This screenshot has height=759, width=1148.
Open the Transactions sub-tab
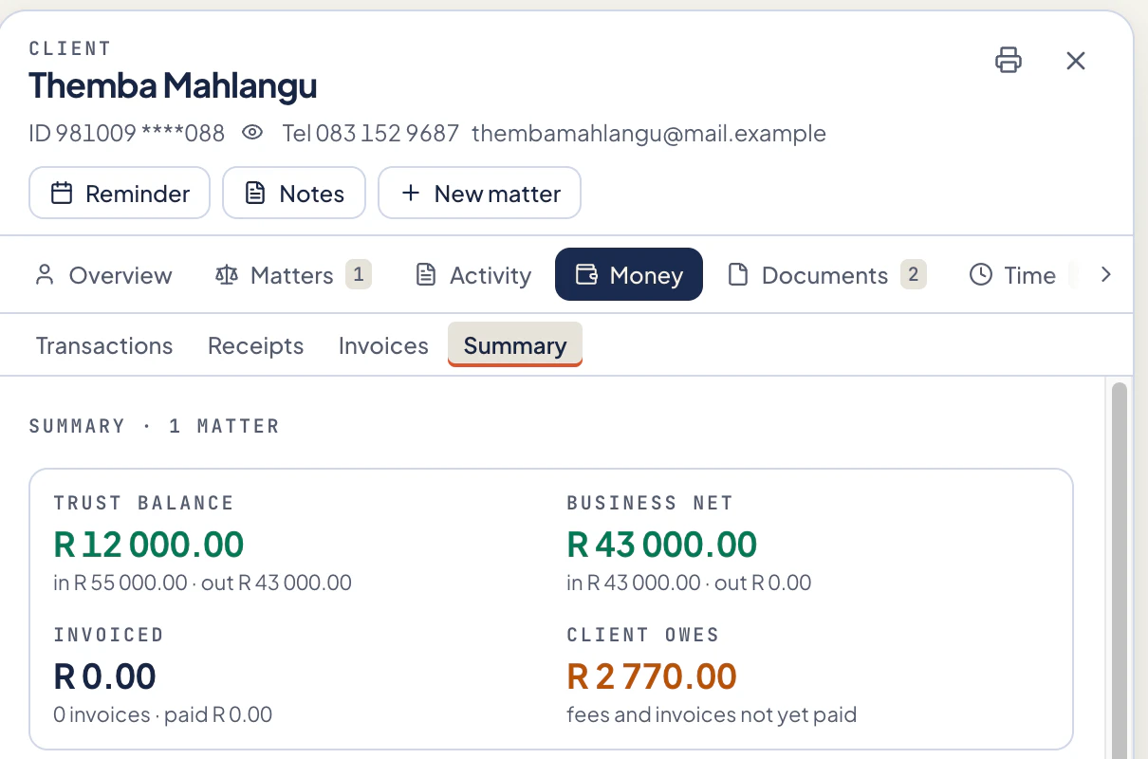point(104,345)
